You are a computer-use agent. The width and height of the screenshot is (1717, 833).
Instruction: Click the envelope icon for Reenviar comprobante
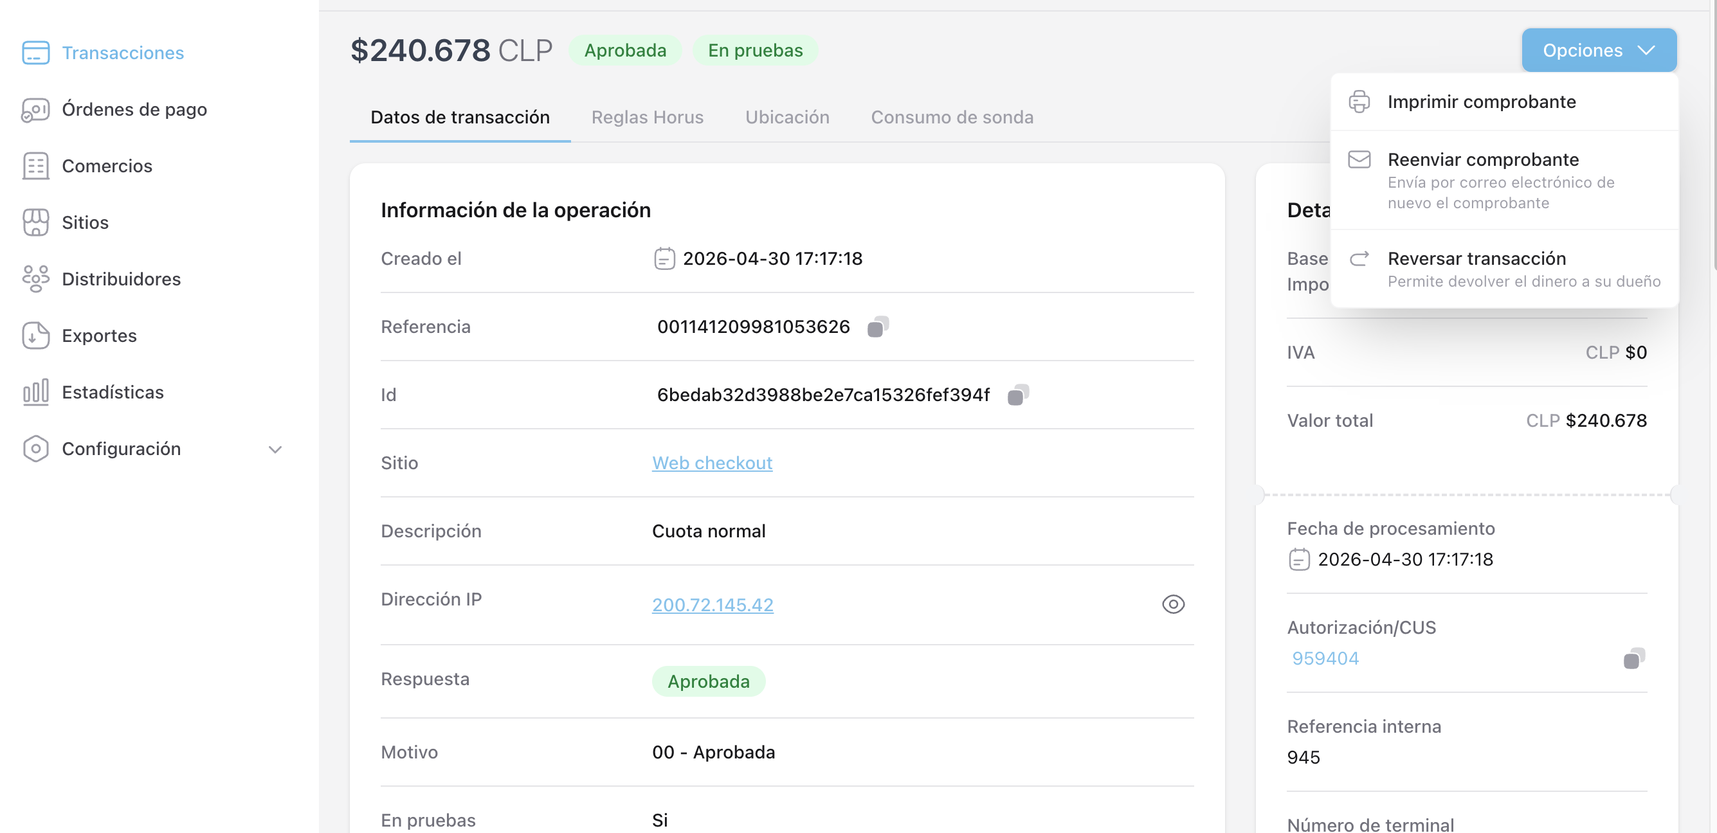coord(1359,160)
